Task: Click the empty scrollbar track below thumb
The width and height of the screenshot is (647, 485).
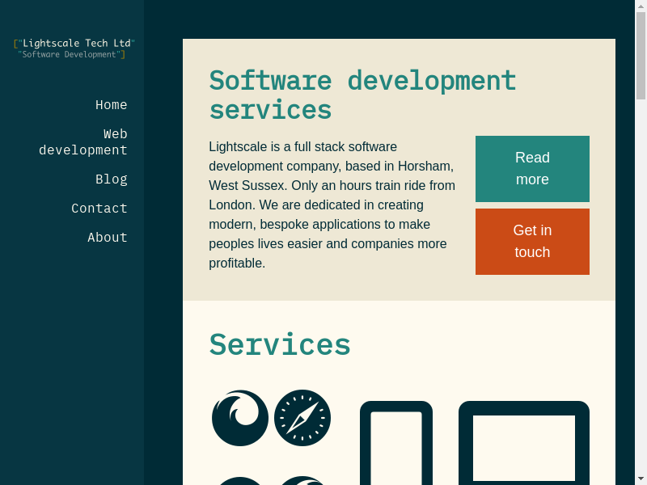Action: point(641,283)
